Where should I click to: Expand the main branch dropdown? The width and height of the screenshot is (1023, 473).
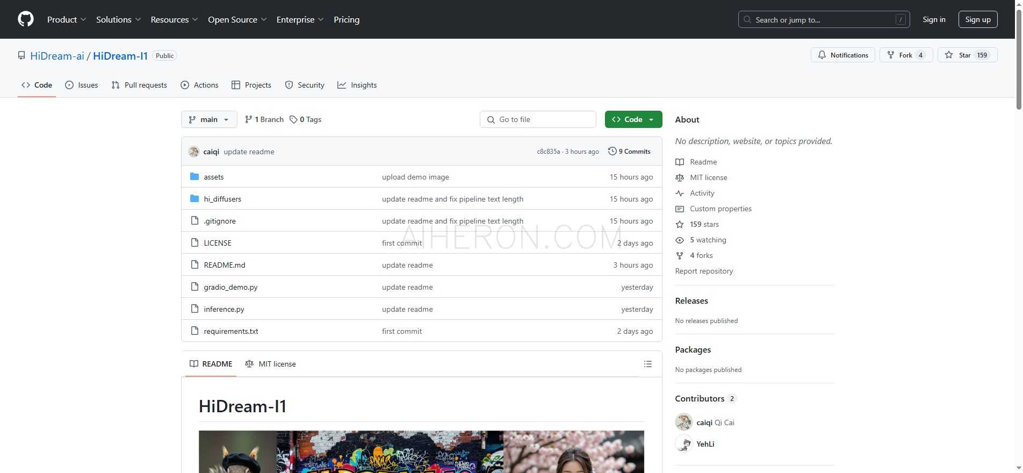pyautogui.click(x=209, y=119)
